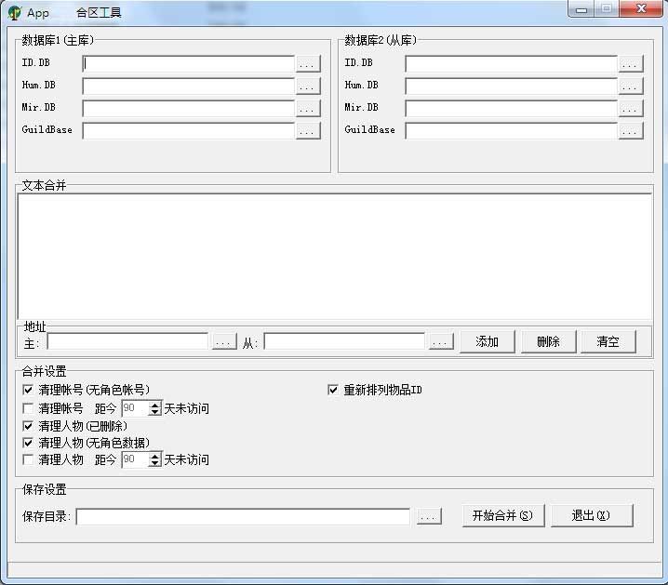
Task: Increase 清理人物 days spinner value
Action: [155, 456]
